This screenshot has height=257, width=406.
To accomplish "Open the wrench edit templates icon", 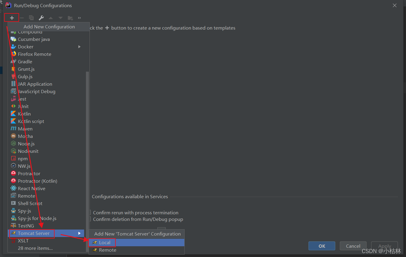I will pos(41,18).
